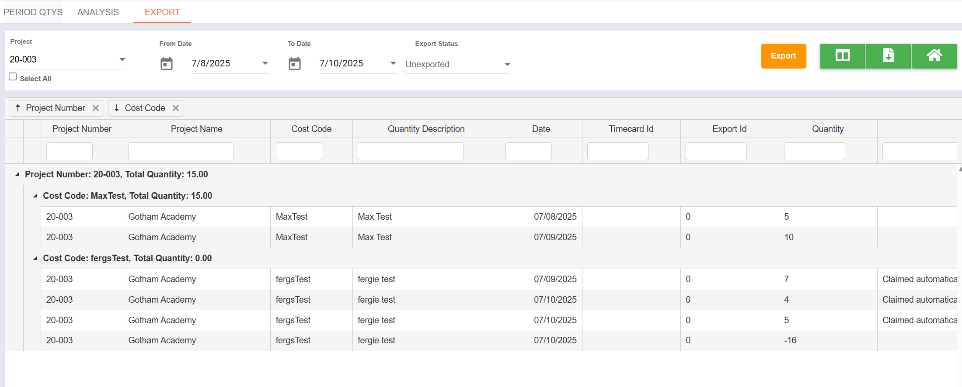Screen dimensions: 962x387
Task: Collapse the Cost Code MaxTest group
Action: coord(35,196)
